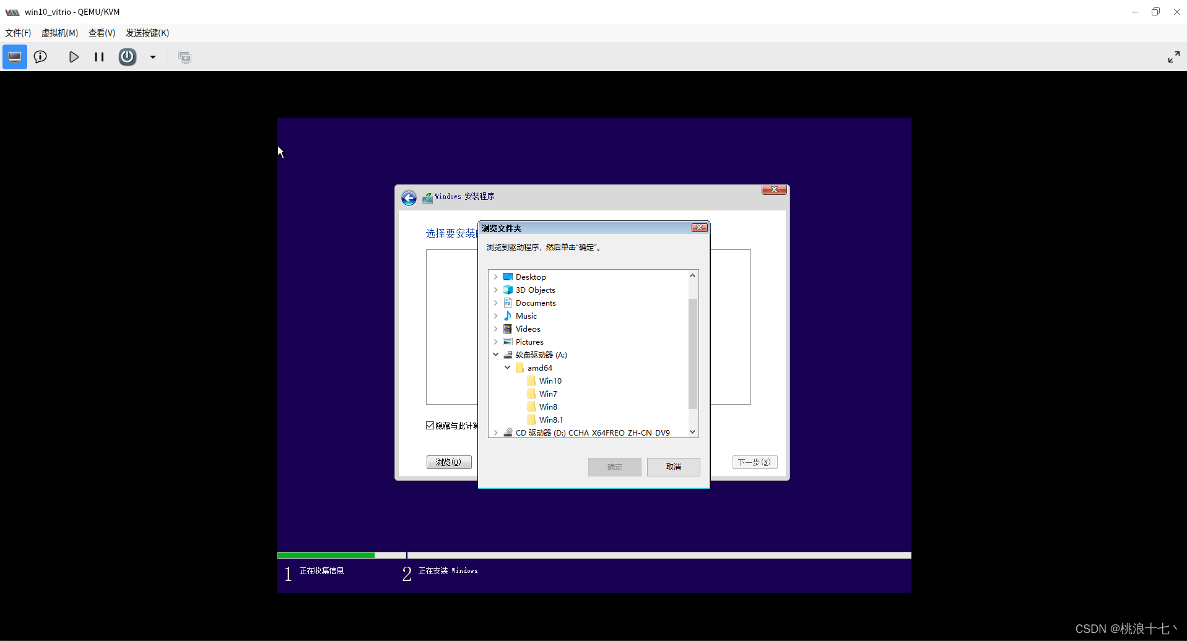Screen dimensions: 1187x641
Task: Close the Windows 安装程序 window
Action: pyautogui.click(x=774, y=189)
